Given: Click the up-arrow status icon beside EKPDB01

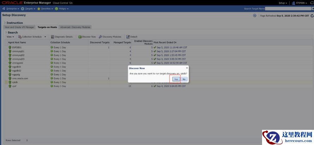Looking at the screenshot, I should click(x=10, y=48).
